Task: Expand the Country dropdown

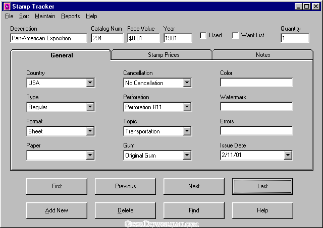Action: pos(90,83)
